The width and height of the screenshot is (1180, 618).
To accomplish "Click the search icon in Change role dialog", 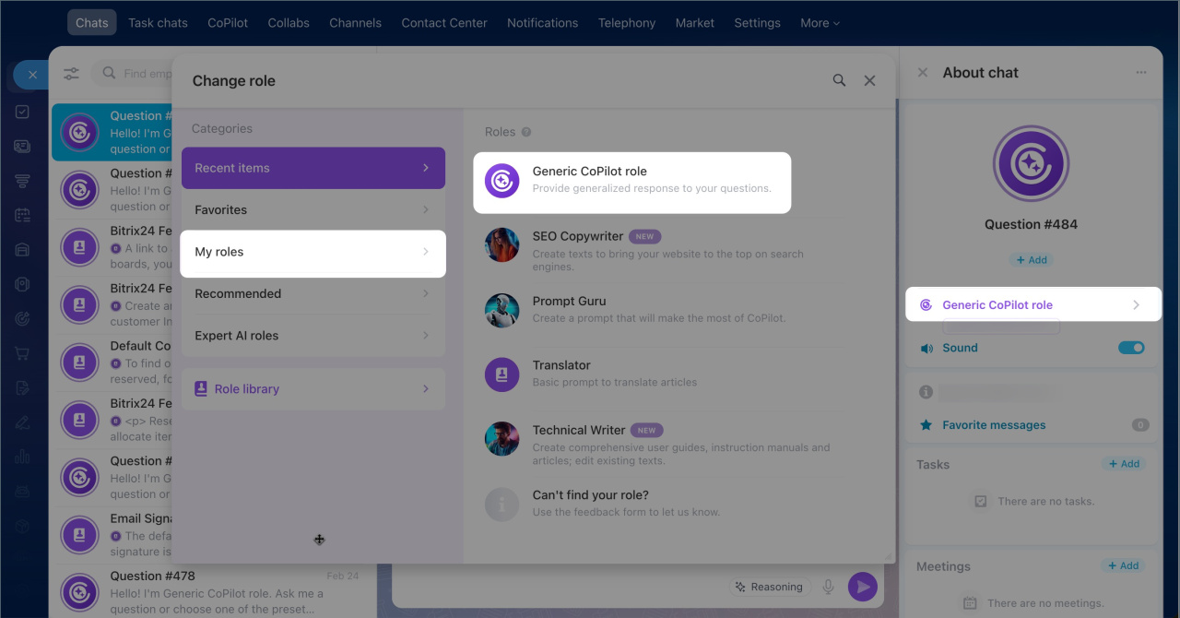I will 839,81.
